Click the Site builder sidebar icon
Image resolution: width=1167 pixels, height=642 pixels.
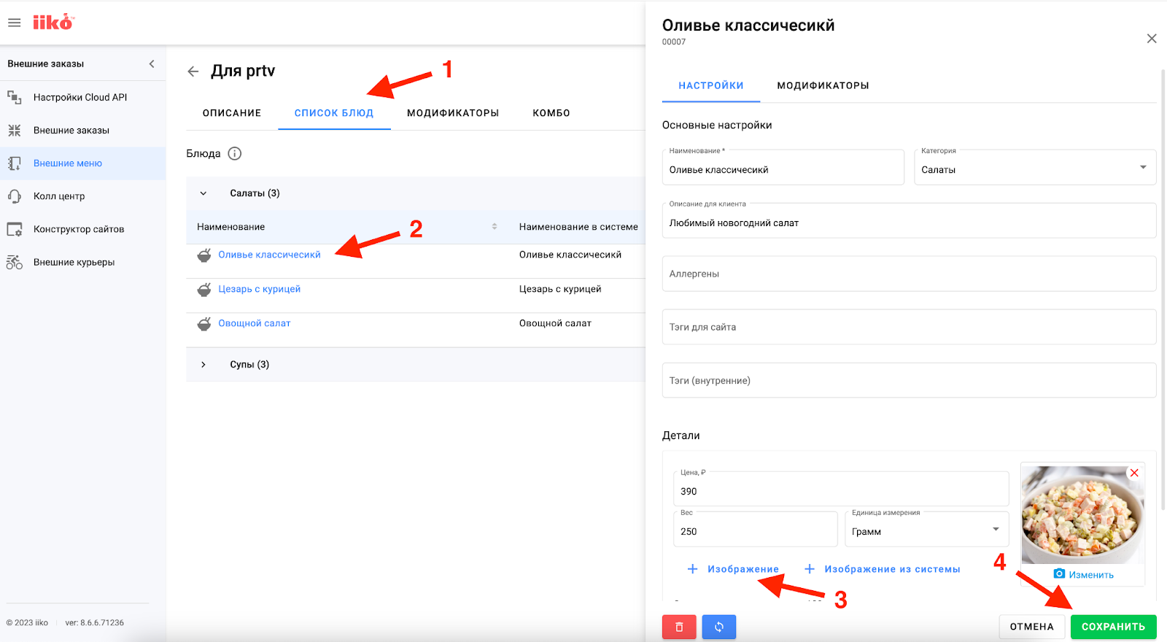(x=15, y=229)
